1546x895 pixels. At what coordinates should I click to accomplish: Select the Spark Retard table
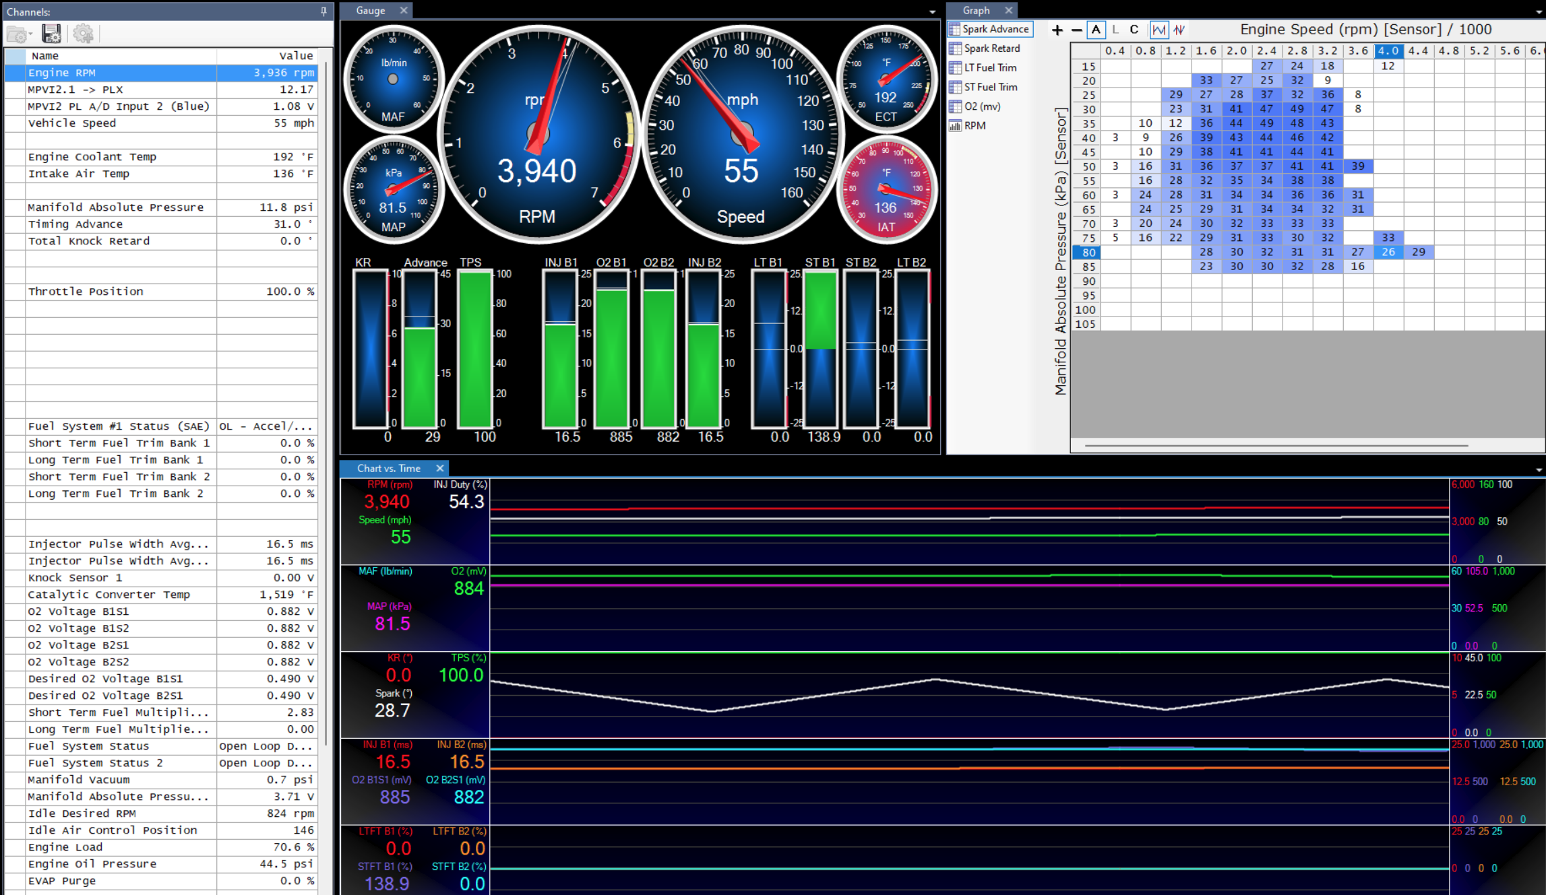(991, 48)
